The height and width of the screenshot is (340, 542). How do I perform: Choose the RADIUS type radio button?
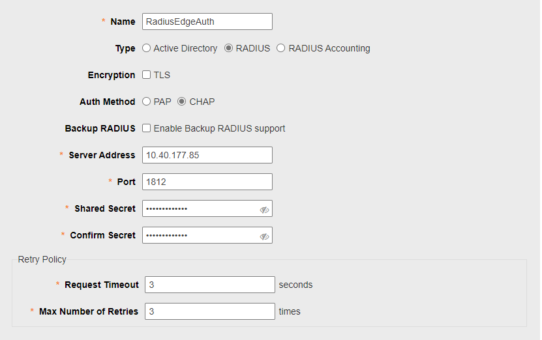tap(228, 48)
